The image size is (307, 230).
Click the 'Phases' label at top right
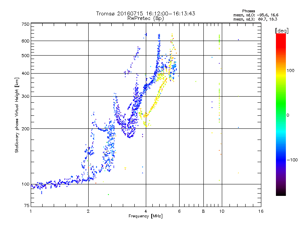(248, 11)
